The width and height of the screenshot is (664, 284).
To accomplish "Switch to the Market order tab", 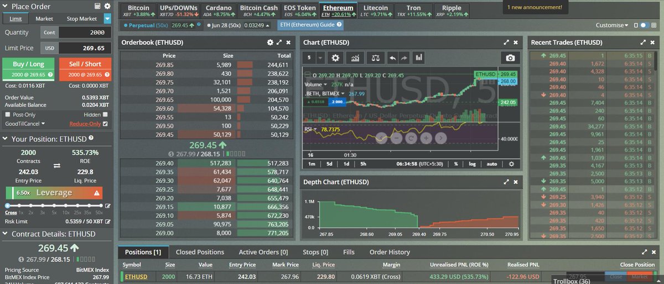I will [x=44, y=19].
